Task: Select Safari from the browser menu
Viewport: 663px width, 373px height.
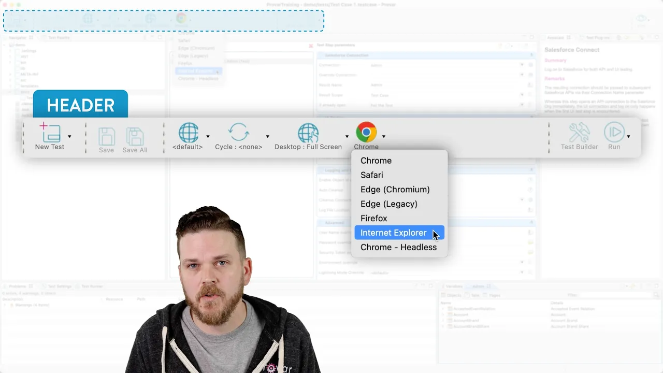Action: tap(399, 175)
